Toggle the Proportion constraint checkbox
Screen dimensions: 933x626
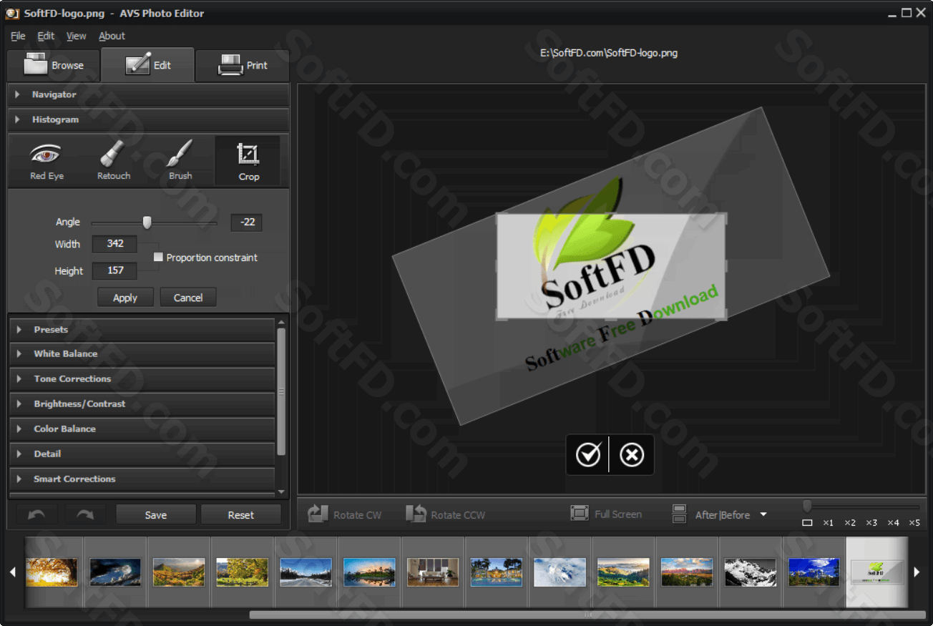coord(159,257)
